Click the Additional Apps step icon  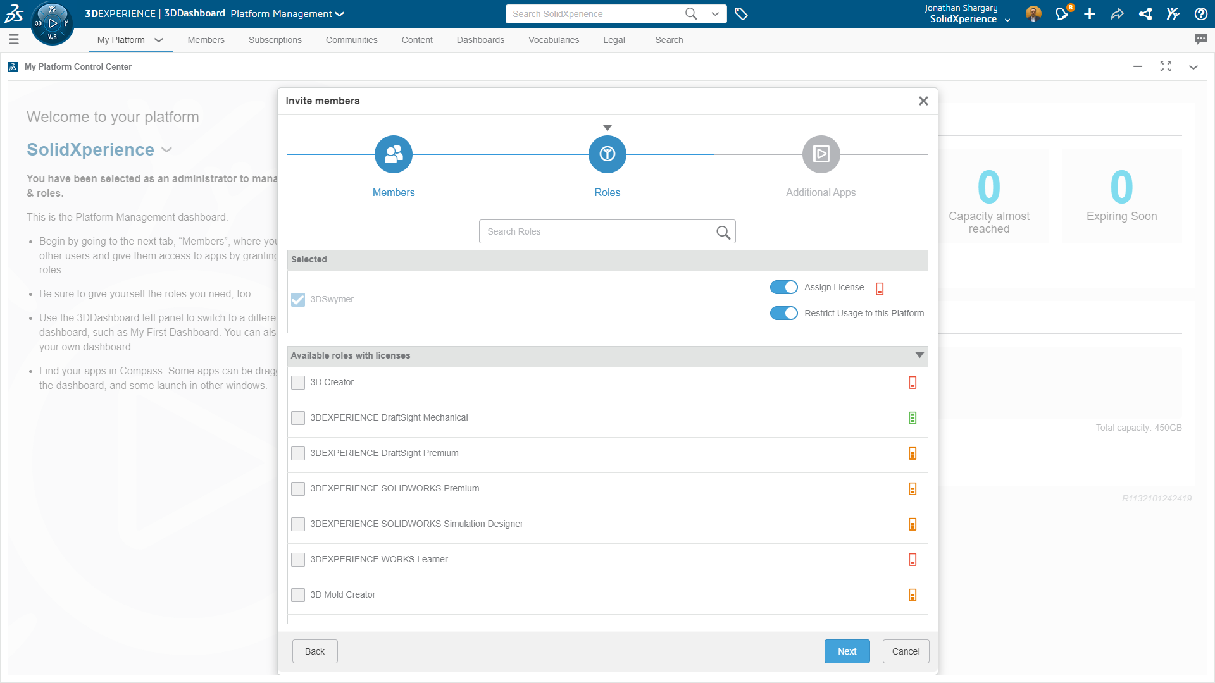820,154
